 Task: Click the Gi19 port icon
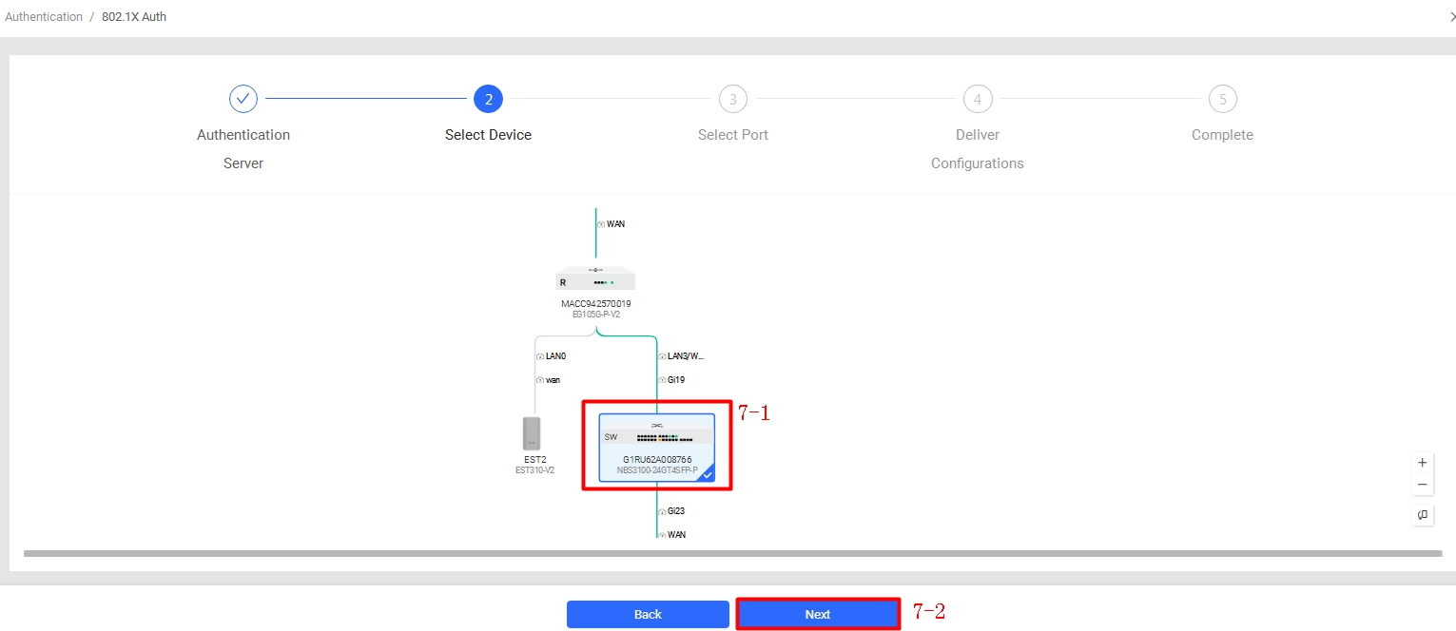coord(662,380)
